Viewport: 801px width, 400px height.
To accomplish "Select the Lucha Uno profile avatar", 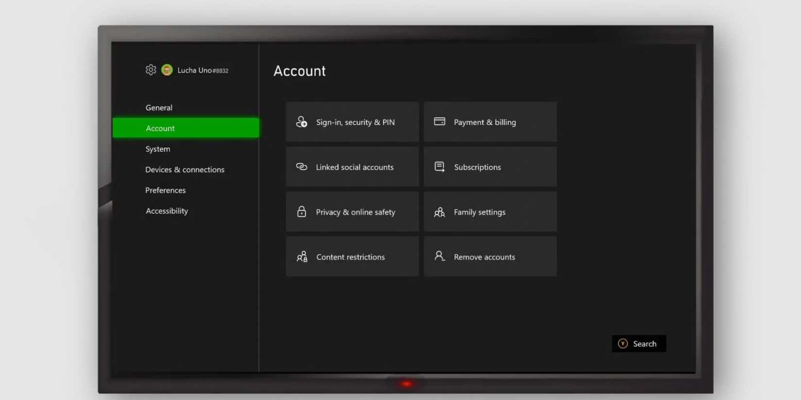I will click(167, 70).
